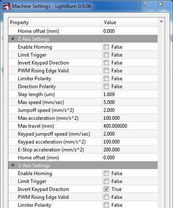The image size is (173, 208).
Task: Select the Keypad jumpoff speed row
Action: [83, 134]
